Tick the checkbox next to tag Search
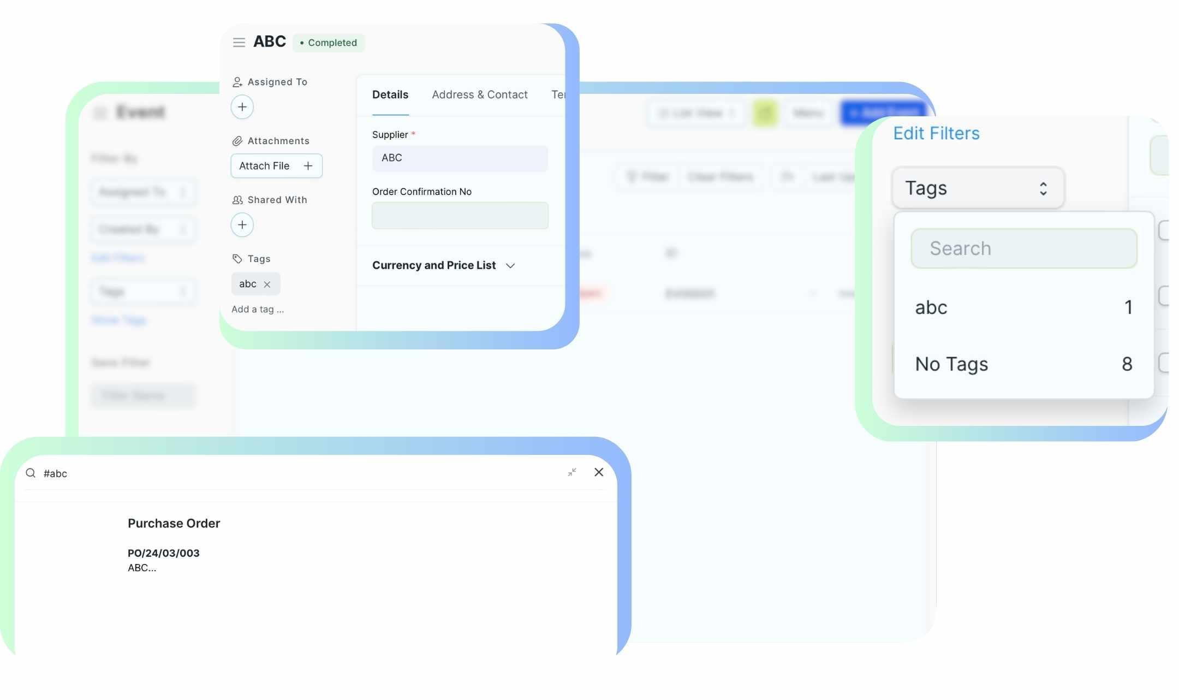 pos(1164,230)
